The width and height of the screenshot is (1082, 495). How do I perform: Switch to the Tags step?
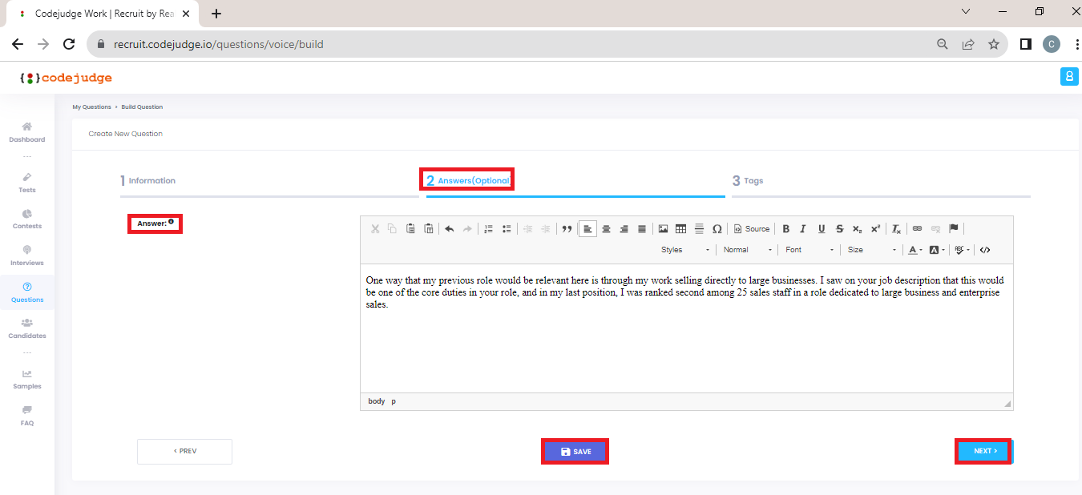(x=748, y=180)
